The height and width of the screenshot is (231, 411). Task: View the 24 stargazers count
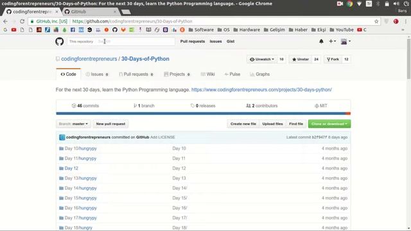click(316, 60)
